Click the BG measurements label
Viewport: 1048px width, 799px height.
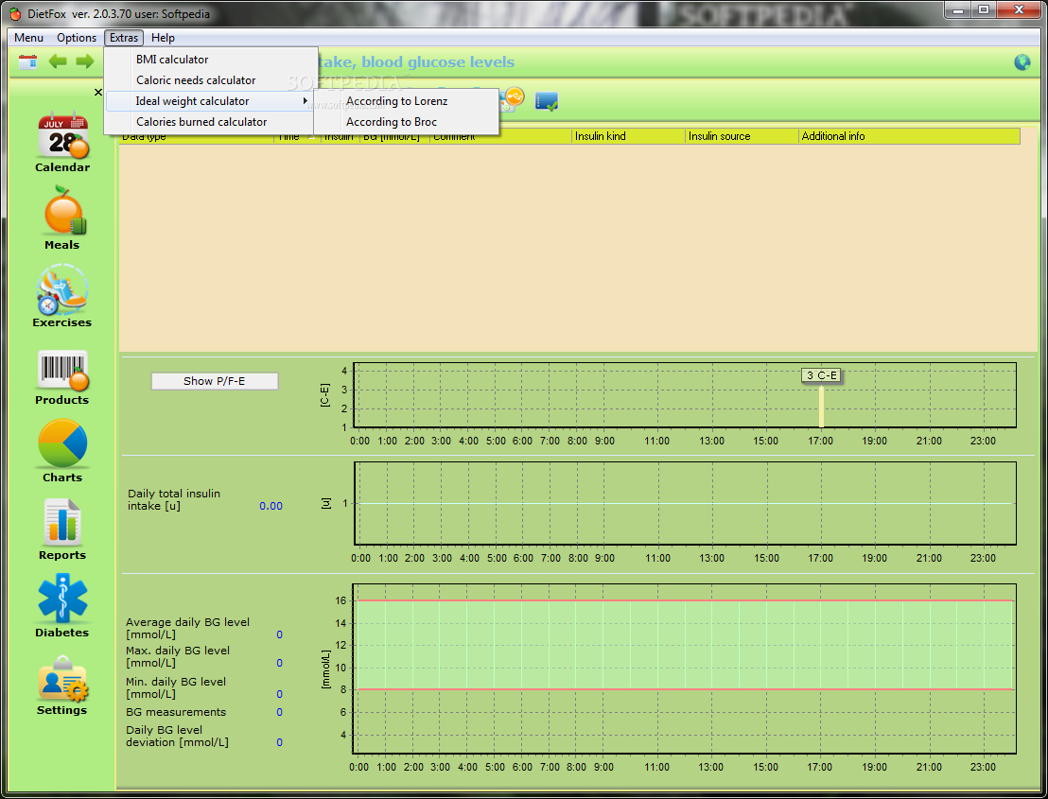coord(176,712)
